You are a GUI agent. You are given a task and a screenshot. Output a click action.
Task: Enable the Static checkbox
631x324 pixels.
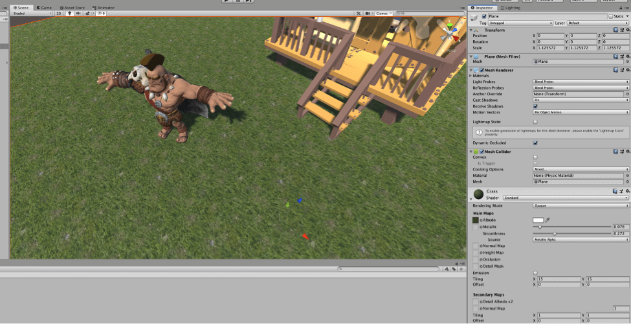(x=611, y=16)
